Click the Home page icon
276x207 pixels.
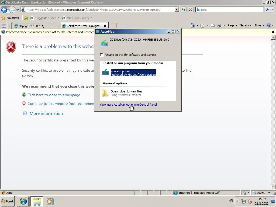pyautogui.click(x=192, y=26)
